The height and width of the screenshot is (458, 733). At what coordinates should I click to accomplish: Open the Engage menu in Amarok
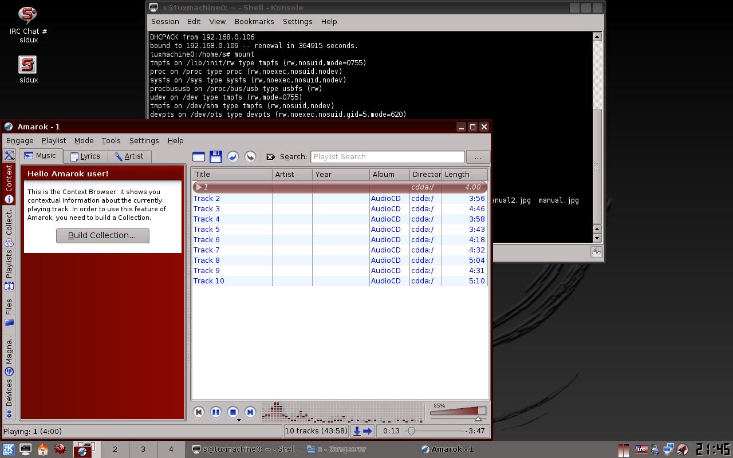pyautogui.click(x=20, y=141)
